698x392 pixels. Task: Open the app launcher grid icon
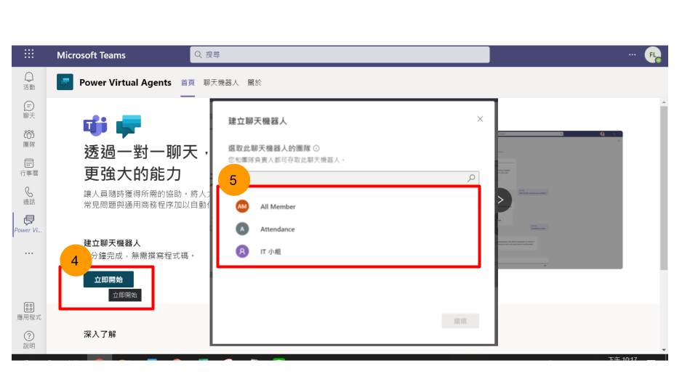pos(29,54)
